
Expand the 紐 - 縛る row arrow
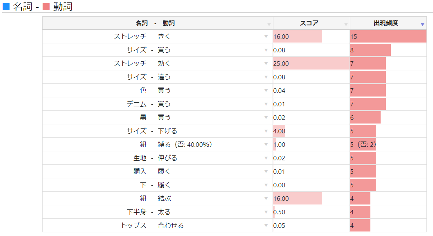point(266,145)
